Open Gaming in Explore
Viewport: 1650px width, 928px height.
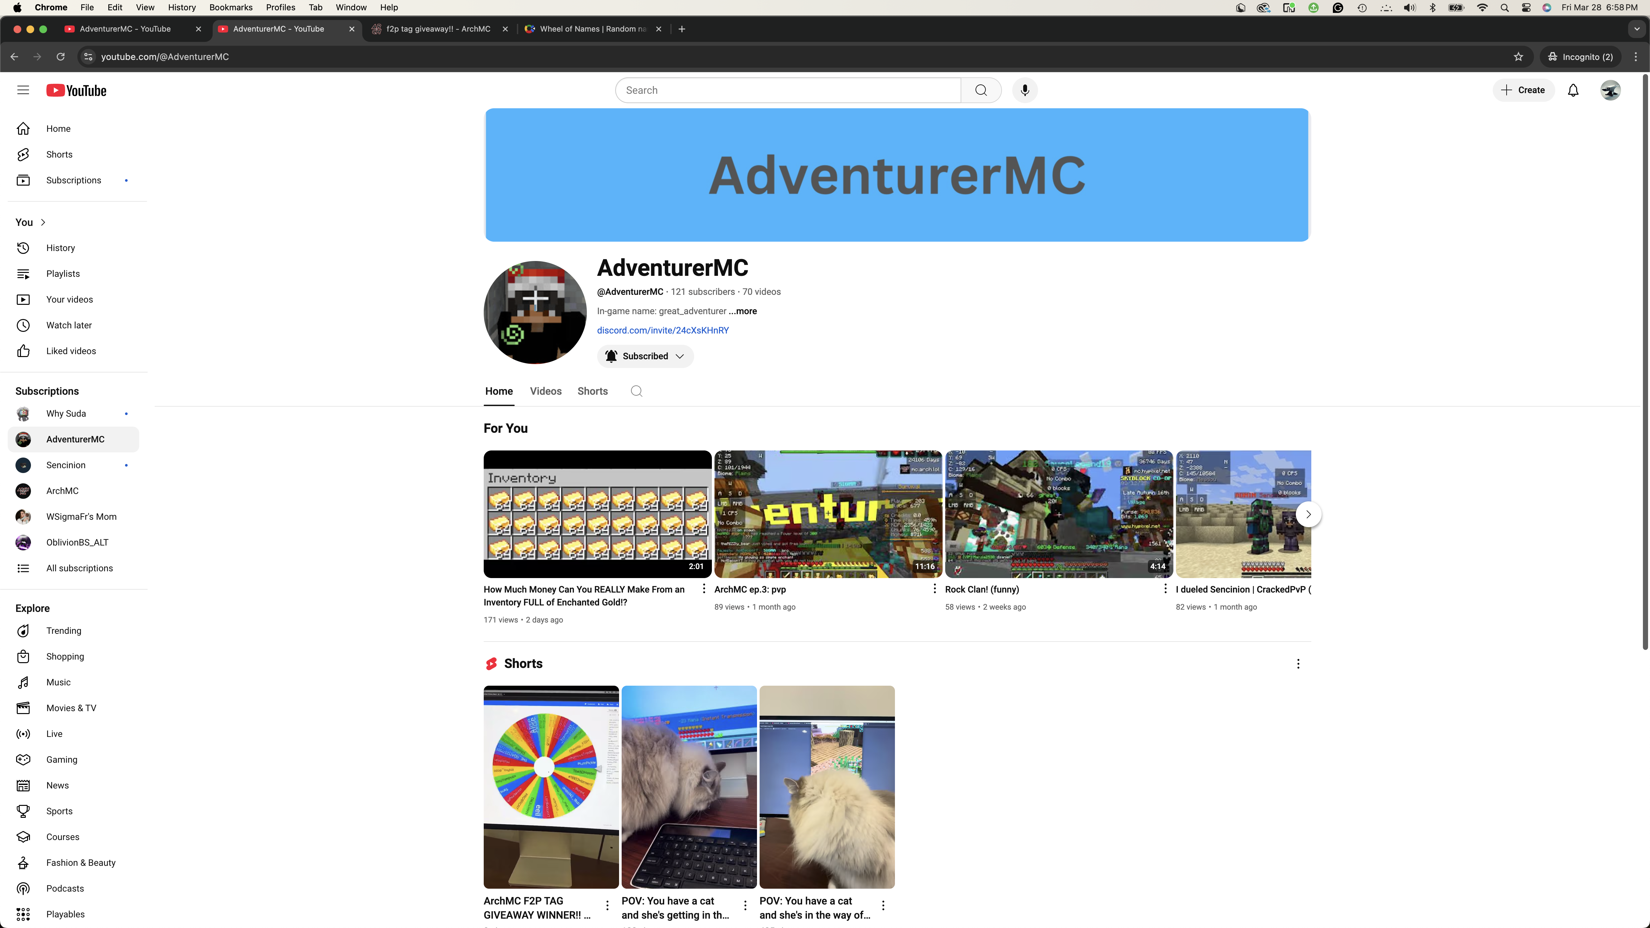(74, 759)
